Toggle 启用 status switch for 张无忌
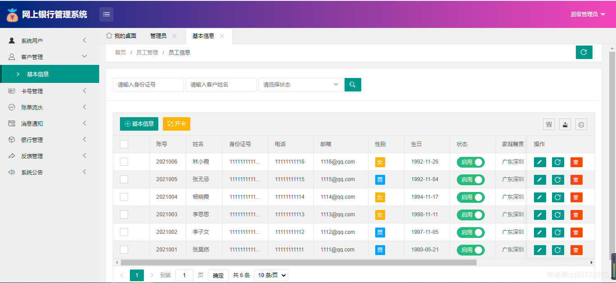 click(x=471, y=180)
